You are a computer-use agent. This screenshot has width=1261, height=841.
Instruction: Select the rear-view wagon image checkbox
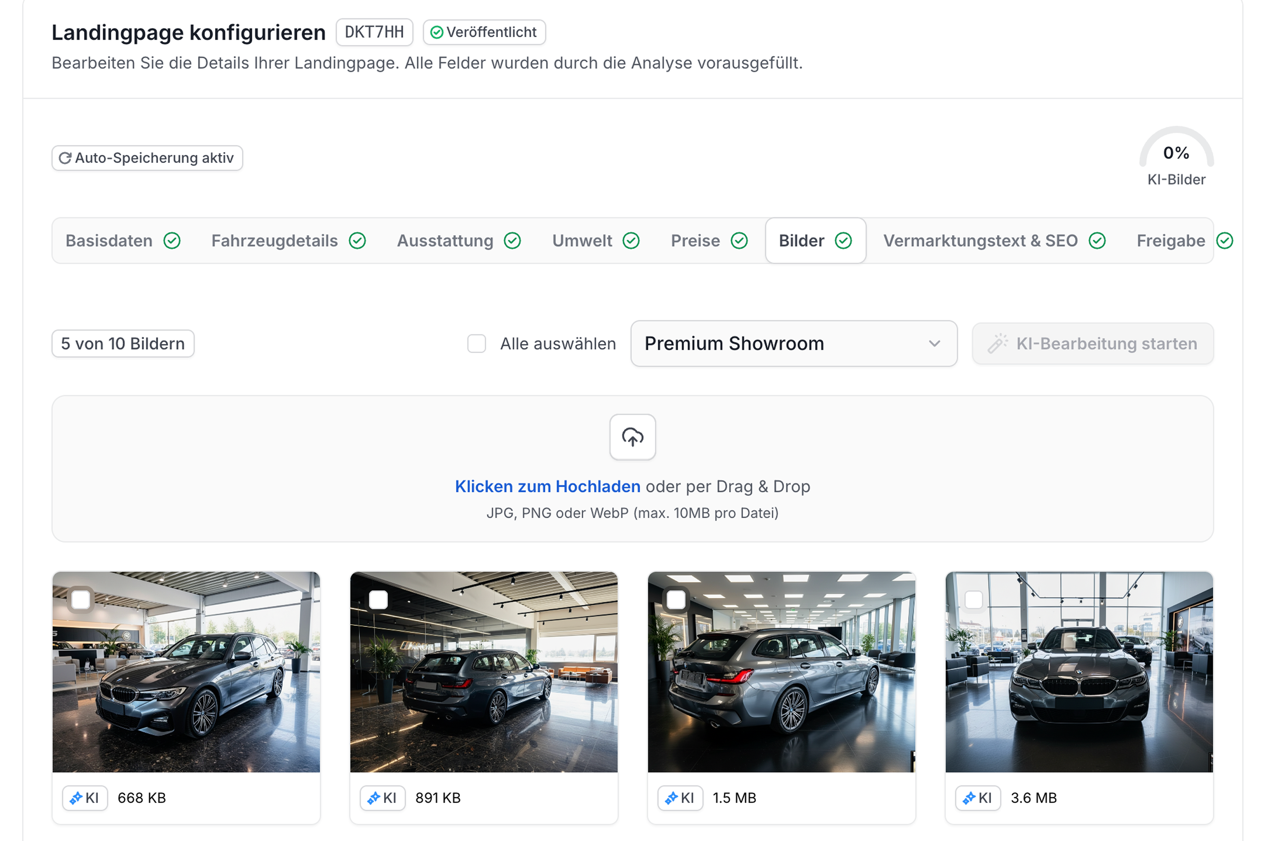point(379,600)
